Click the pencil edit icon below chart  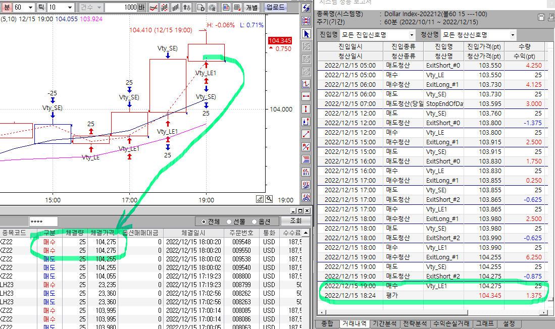click(x=260, y=199)
